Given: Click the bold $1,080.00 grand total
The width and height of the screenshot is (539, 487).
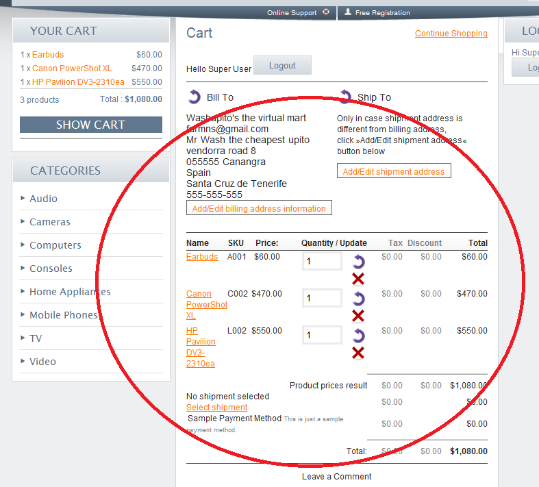Looking at the screenshot, I should 469,451.
